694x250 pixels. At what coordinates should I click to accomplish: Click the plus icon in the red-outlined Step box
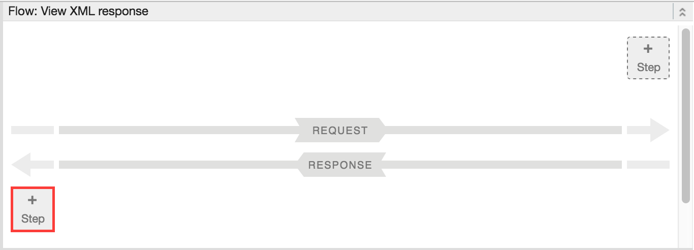(33, 200)
